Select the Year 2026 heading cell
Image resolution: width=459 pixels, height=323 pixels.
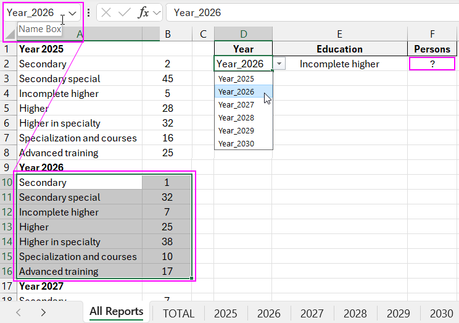tap(80, 167)
